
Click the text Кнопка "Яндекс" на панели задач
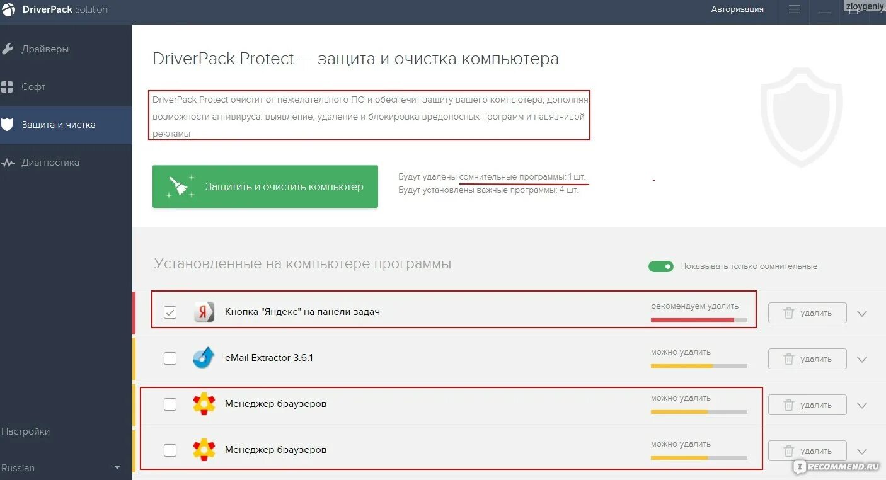(302, 312)
